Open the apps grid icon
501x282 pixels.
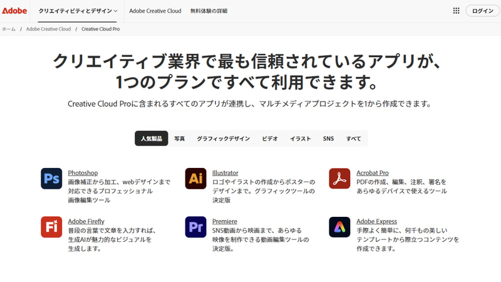click(457, 11)
